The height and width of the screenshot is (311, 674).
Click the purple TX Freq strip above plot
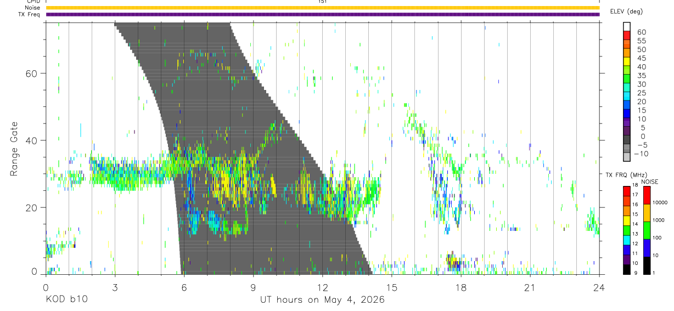tap(322, 15)
